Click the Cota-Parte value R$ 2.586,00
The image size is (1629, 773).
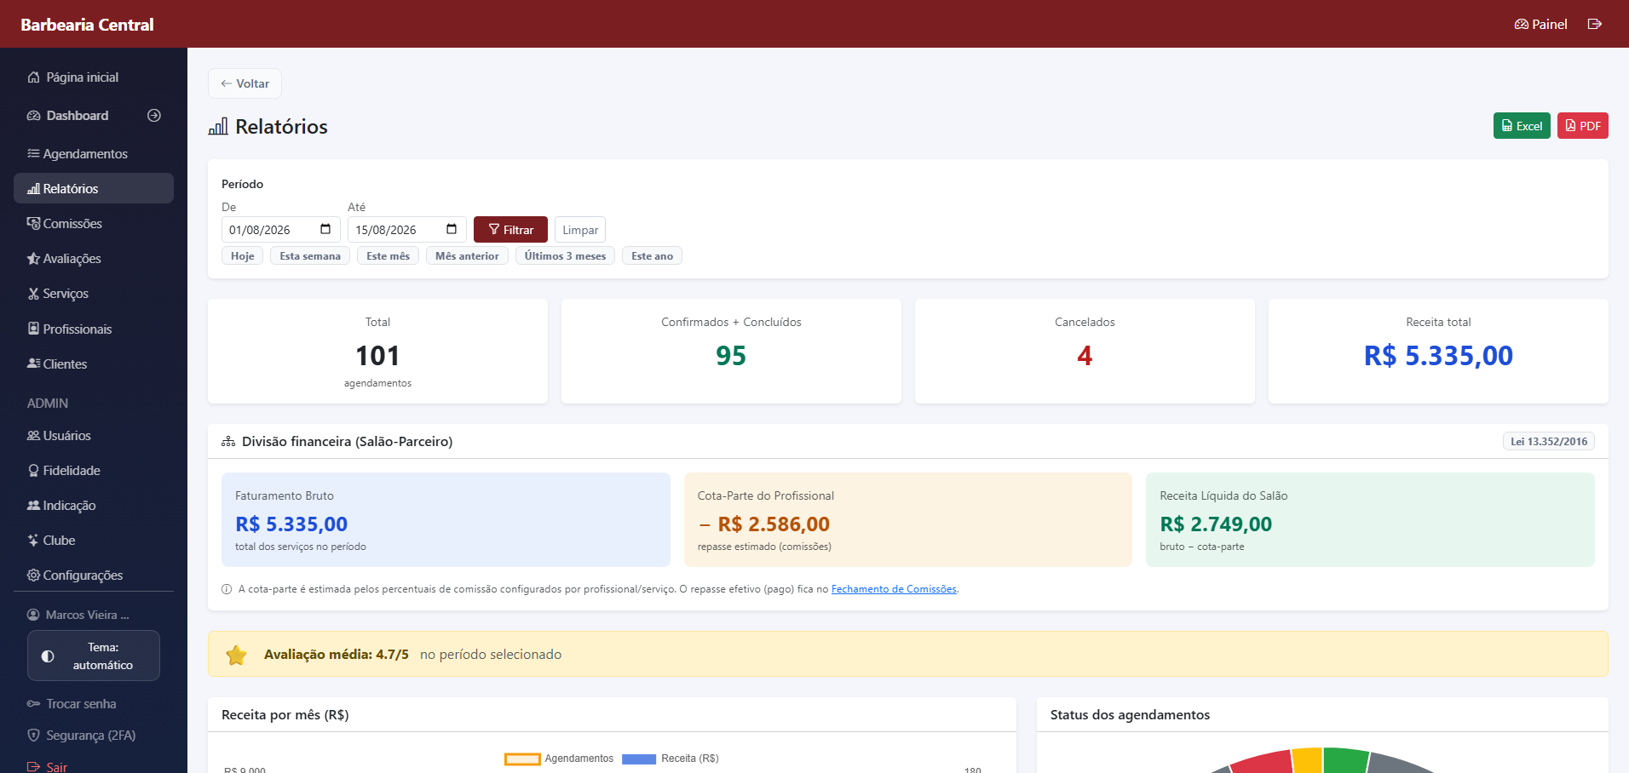(x=763, y=524)
